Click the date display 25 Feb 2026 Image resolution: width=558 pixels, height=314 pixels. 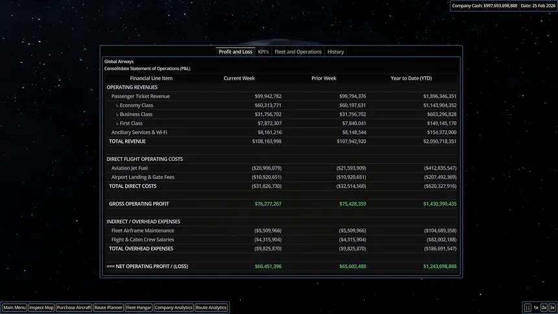point(538,6)
